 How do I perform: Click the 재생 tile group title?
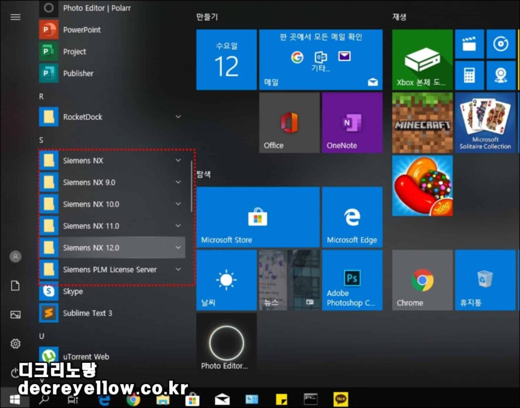click(399, 17)
